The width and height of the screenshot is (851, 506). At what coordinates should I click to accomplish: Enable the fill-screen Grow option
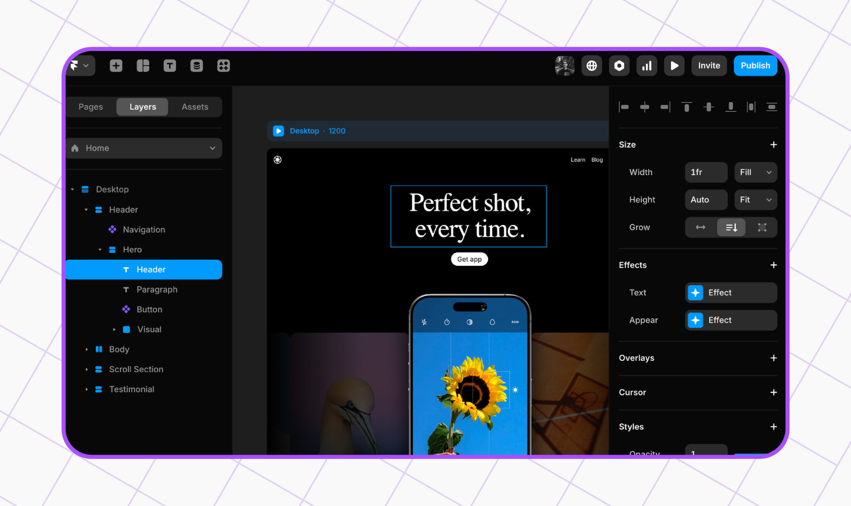point(762,227)
